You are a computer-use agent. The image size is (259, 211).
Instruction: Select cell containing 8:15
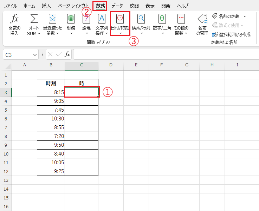point(51,92)
